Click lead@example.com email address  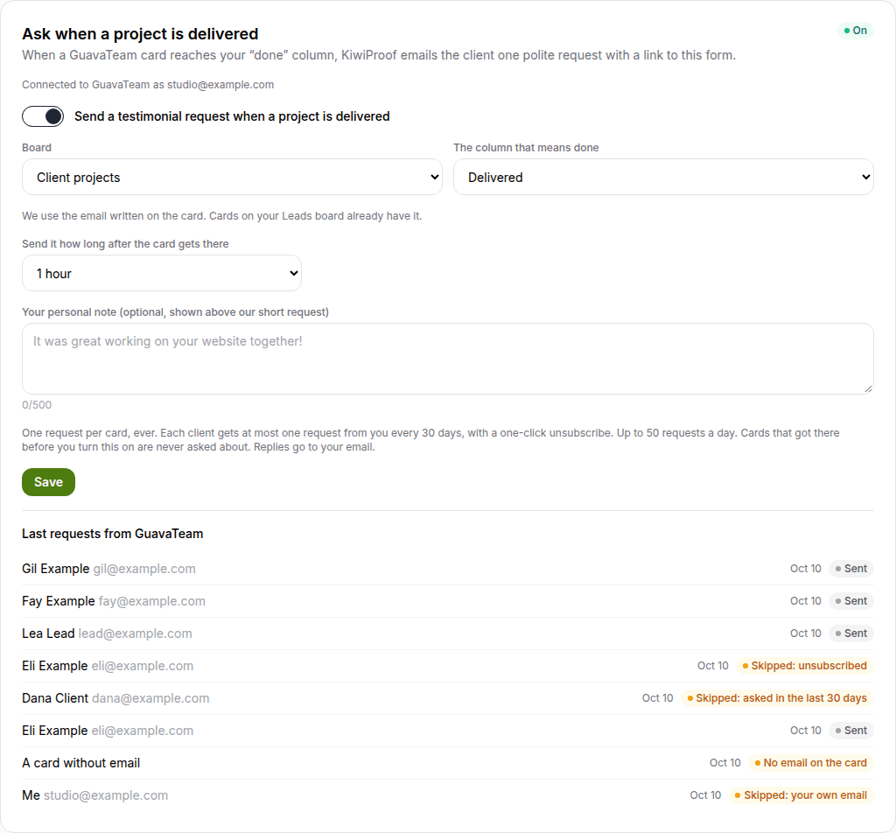(x=136, y=633)
